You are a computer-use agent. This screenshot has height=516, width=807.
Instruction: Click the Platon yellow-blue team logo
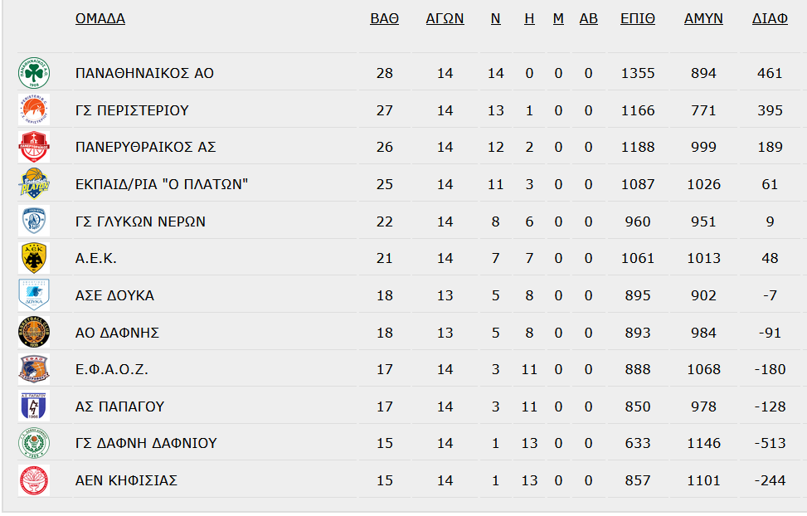[x=34, y=184]
